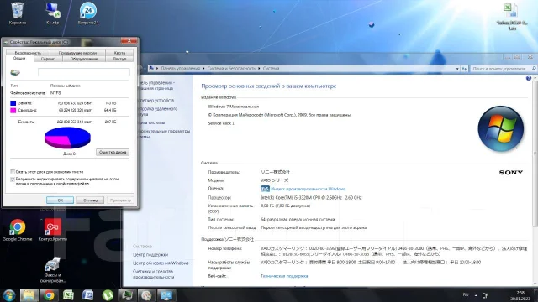Open the .rdp remote desktop shortcut on desktop
The image size is (538, 302).
52,13
